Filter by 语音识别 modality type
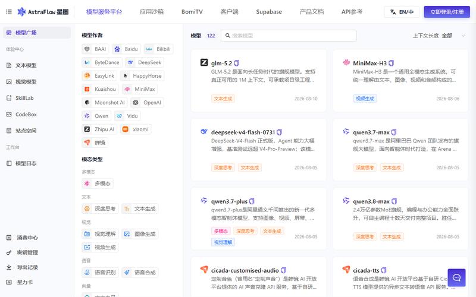This screenshot has width=476, height=297. coord(100,273)
